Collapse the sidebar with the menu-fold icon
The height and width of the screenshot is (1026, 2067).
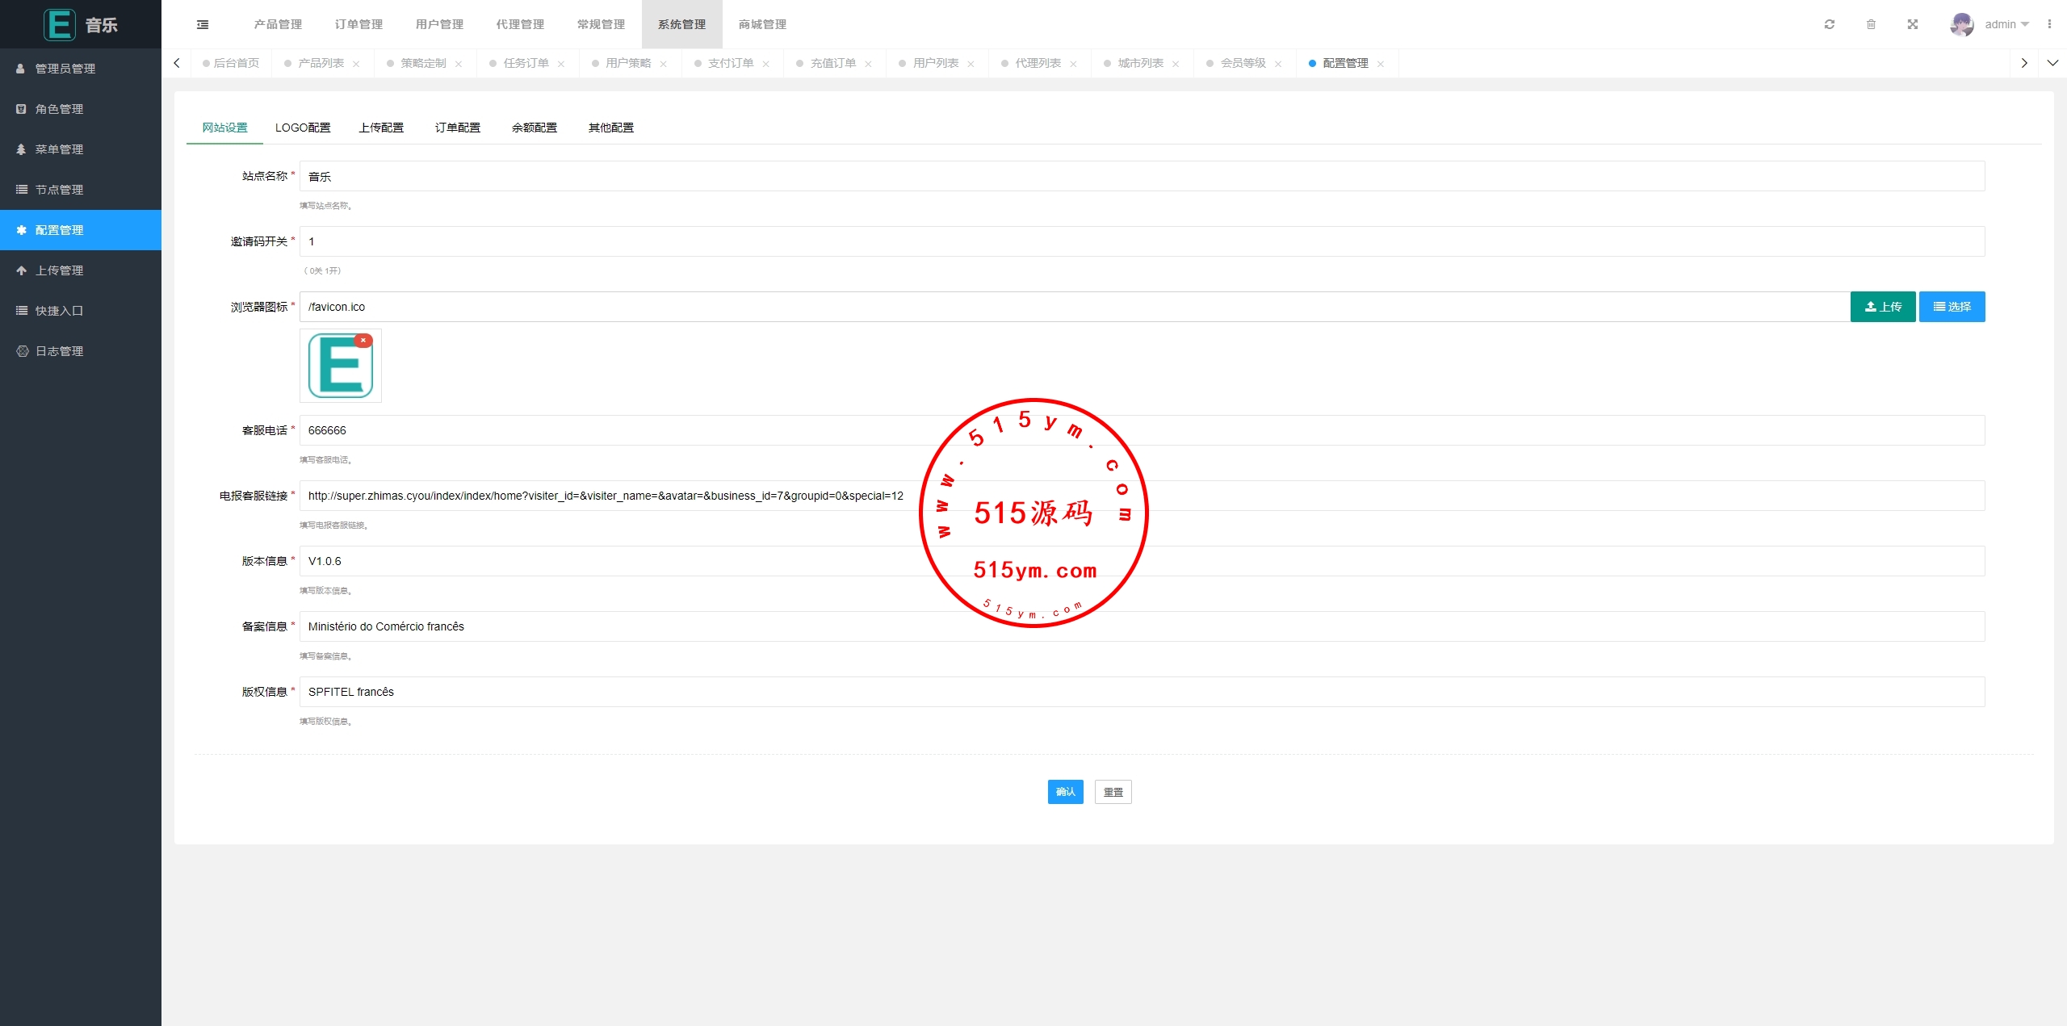tap(203, 24)
